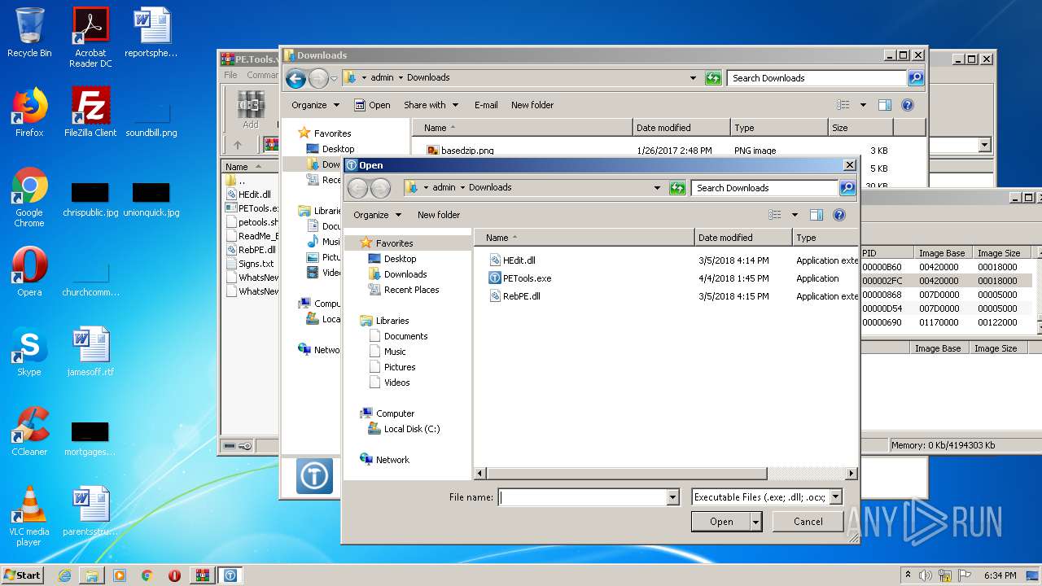The image size is (1042, 586).
Task: Click New folder in Open dialog
Action: (x=439, y=215)
